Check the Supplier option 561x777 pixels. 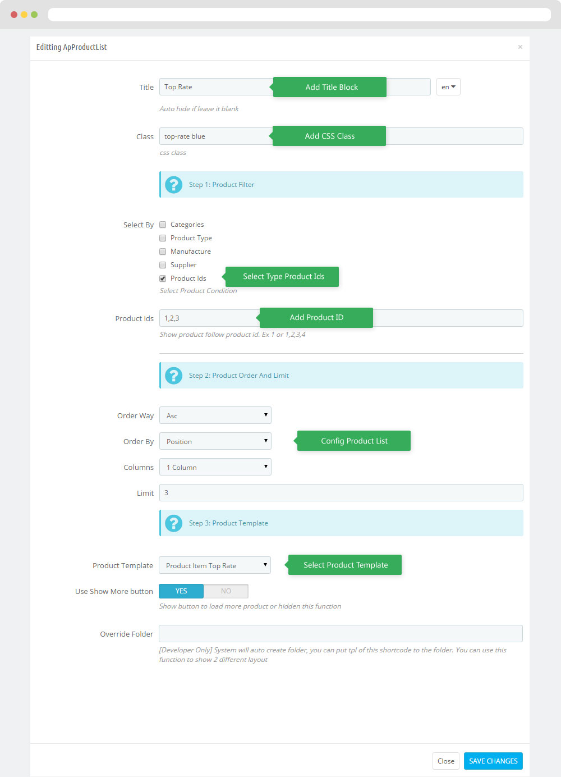(x=163, y=265)
